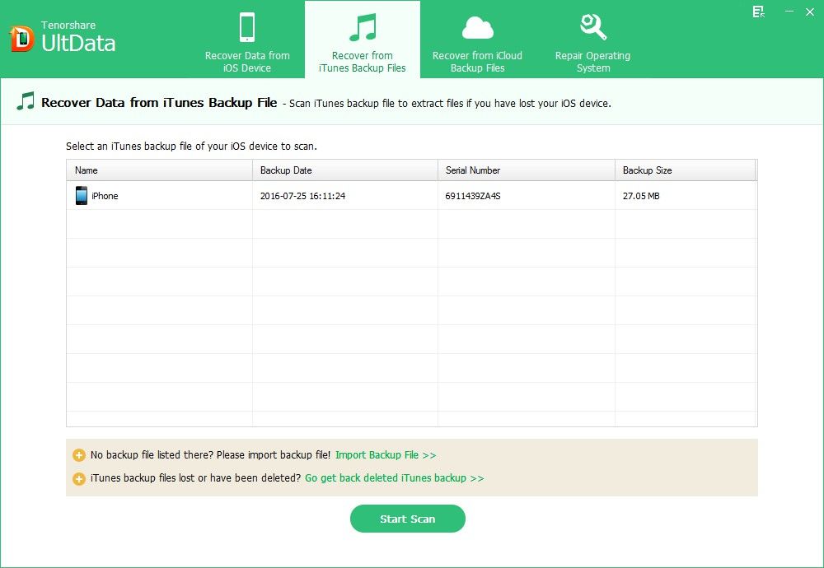Image resolution: width=824 pixels, height=568 pixels.
Task: Click Go get back deleted iTunes backup link
Action: click(x=393, y=477)
